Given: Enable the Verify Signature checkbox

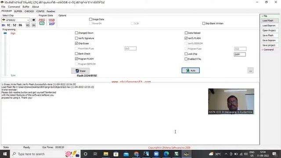Looking at the screenshot, I should pos(76,38).
